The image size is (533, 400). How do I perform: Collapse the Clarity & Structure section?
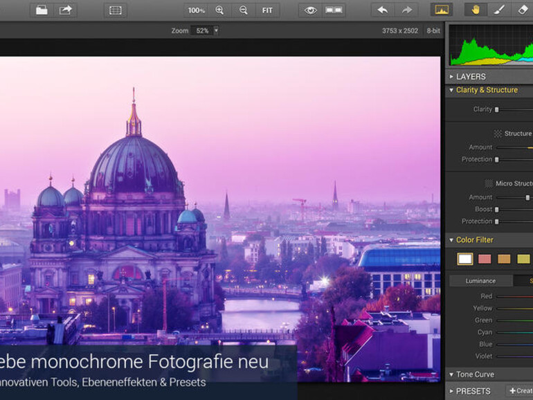point(486,90)
